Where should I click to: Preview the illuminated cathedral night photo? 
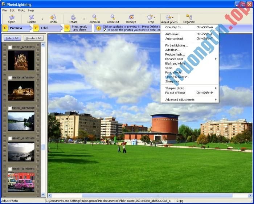click(x=21, y=60)
